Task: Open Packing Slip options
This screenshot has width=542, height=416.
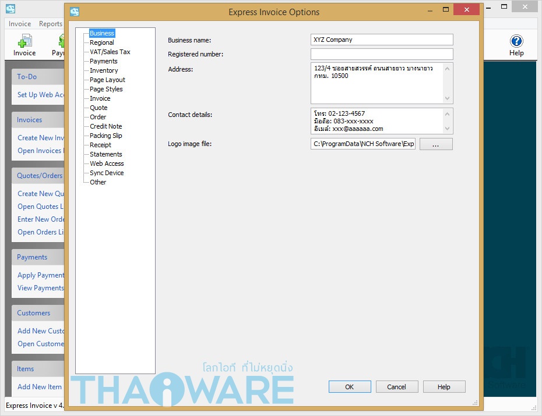Action: click(x=105, y=136)
